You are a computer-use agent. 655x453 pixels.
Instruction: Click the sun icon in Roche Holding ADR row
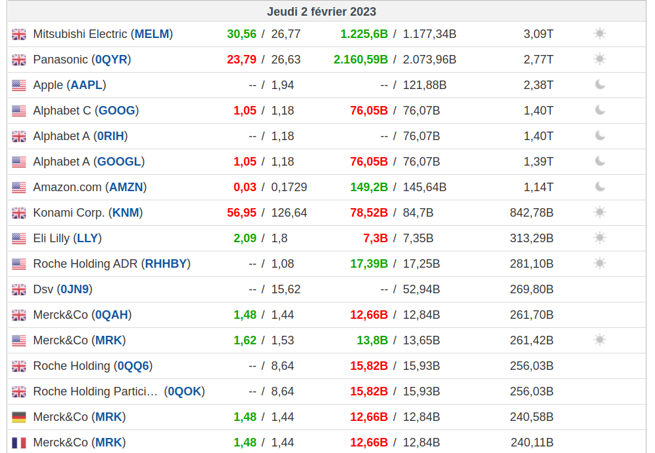click(x=600, y=263)
